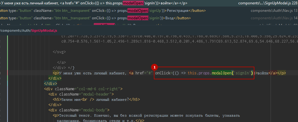Select the search result from SignUpModal.js 228
The height and width of the screenshot is (122, 298).
click(x=149, y=3)
